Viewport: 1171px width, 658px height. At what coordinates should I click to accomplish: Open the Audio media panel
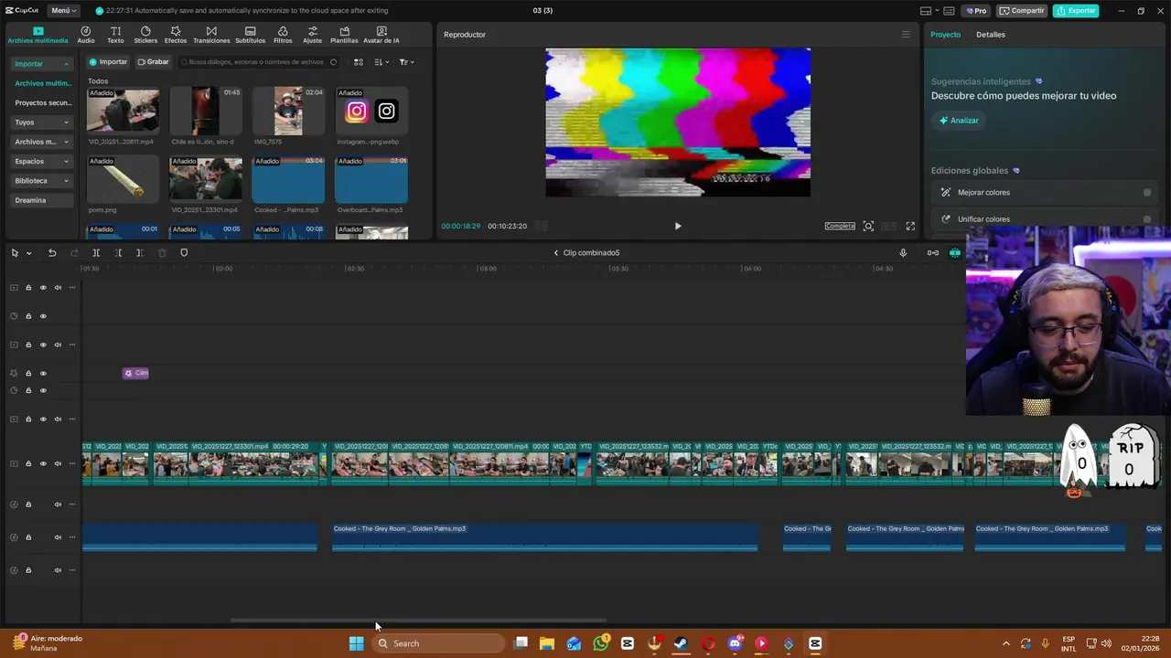point(86,35)
